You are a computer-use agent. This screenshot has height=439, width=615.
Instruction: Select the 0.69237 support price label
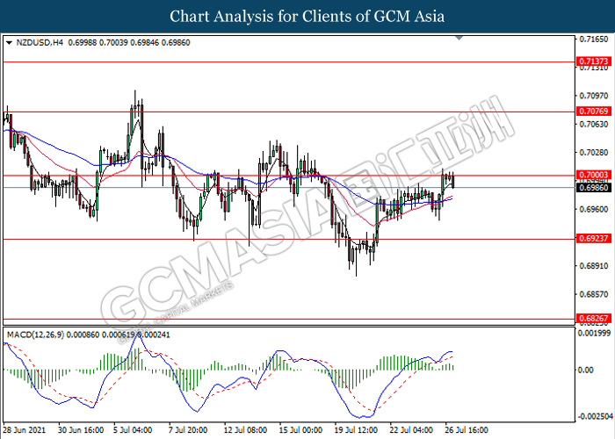click(593, 238)
